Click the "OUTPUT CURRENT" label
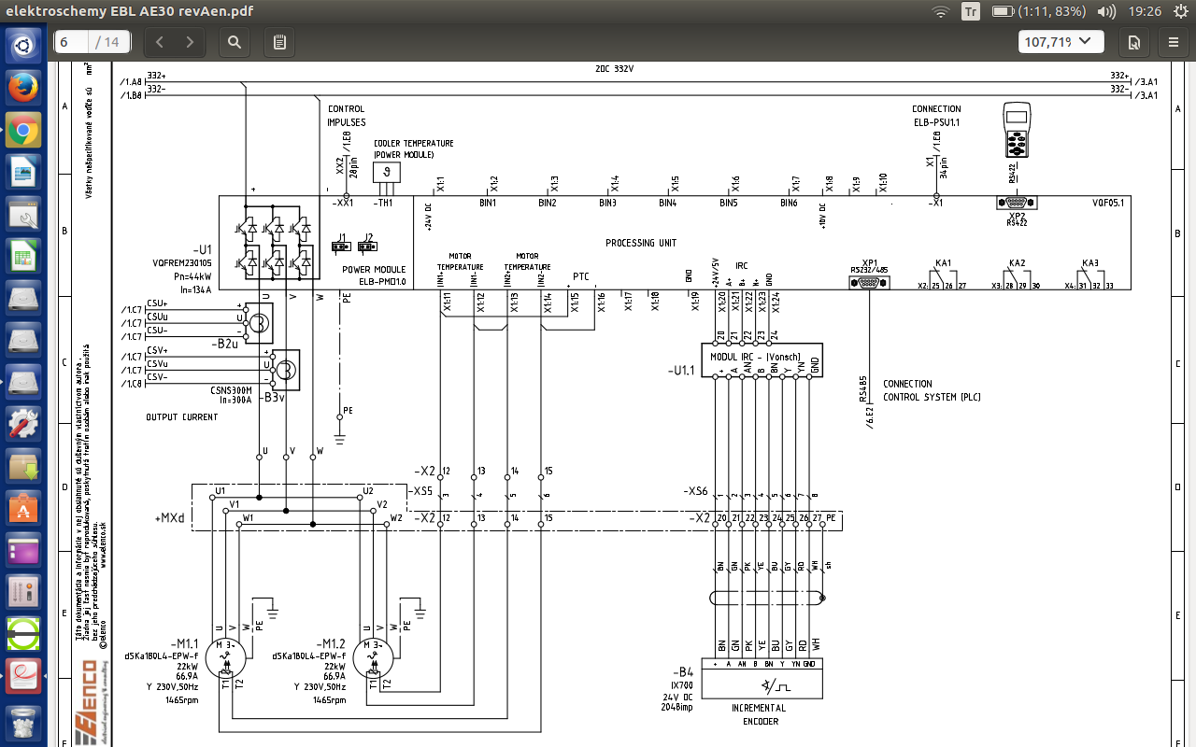Viewport: 1196px width, 747px height. [x=182, y=417]
